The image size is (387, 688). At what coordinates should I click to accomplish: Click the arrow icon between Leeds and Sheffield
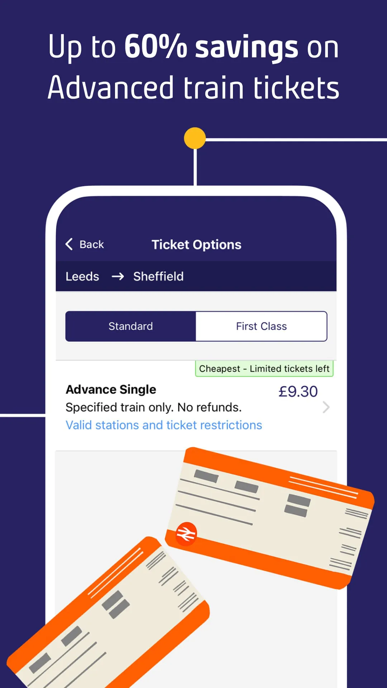point(118,277)
